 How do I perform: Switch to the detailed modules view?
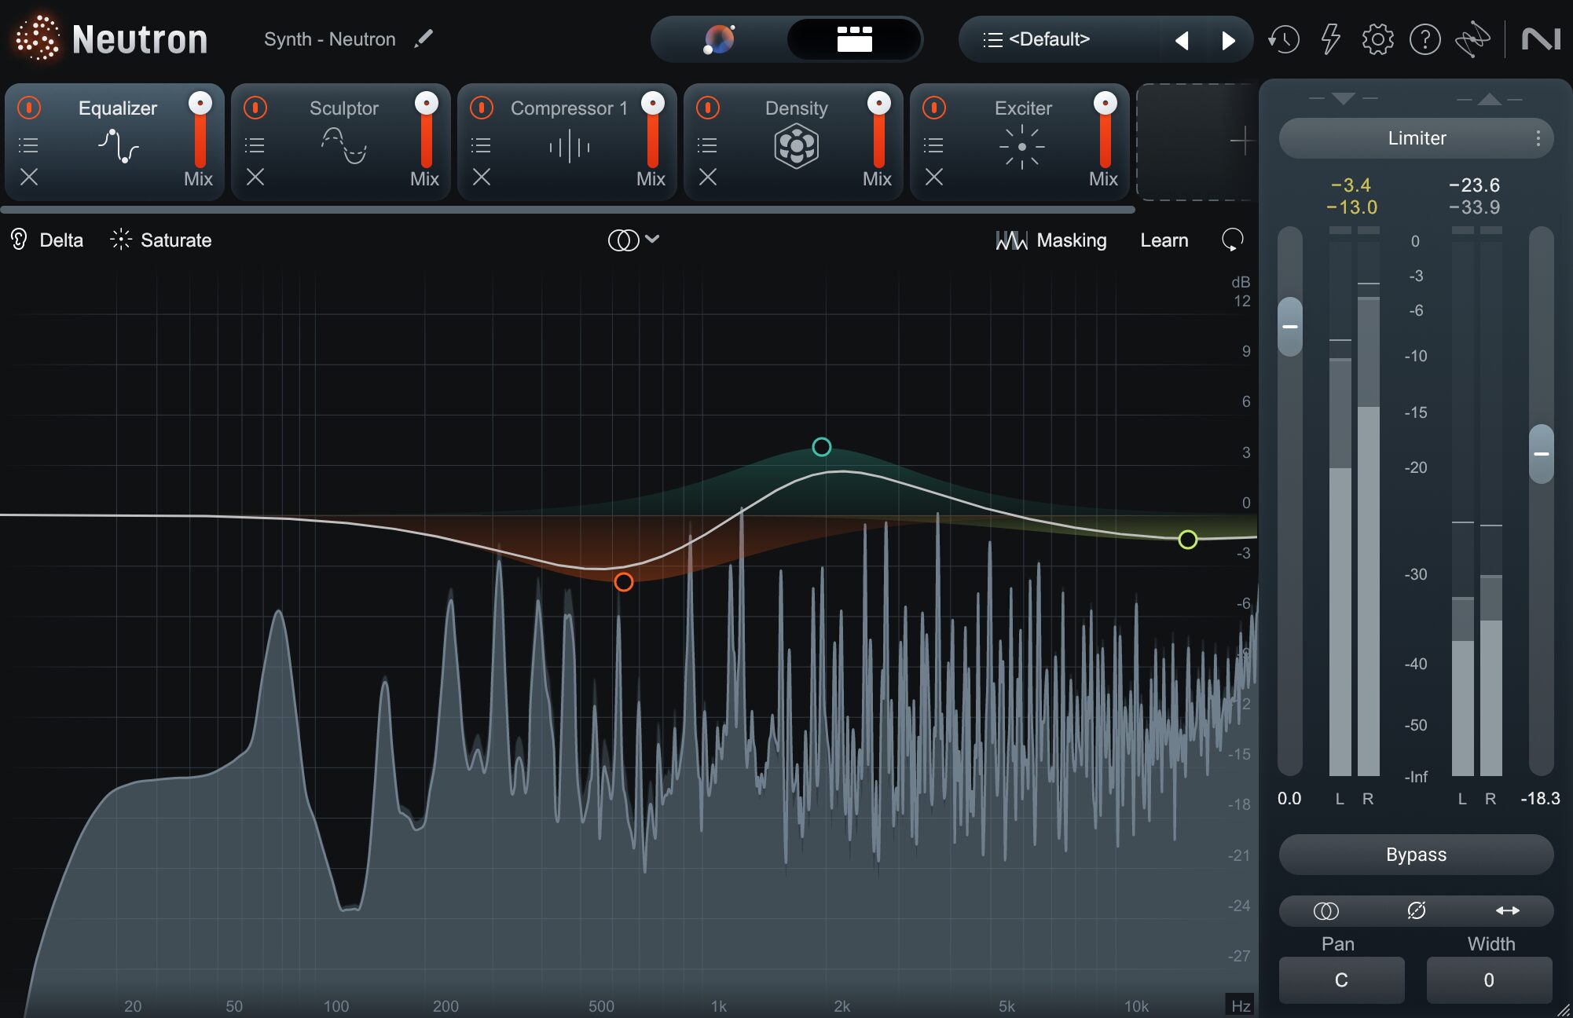(x=854, y=39)
